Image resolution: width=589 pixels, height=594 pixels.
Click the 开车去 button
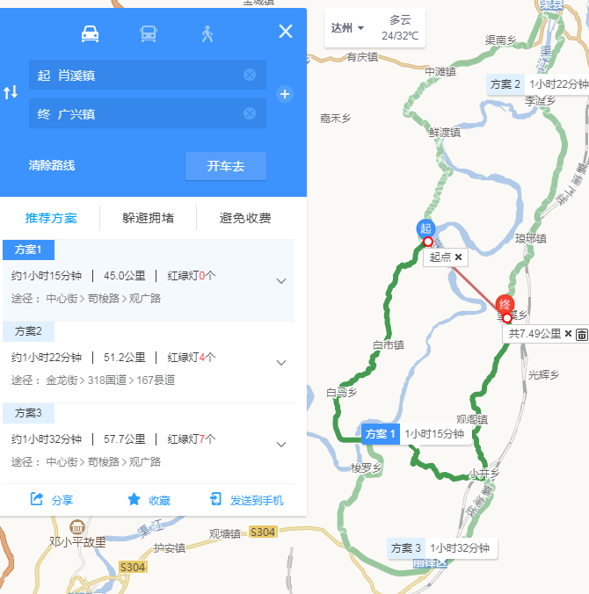coord(226,166)
